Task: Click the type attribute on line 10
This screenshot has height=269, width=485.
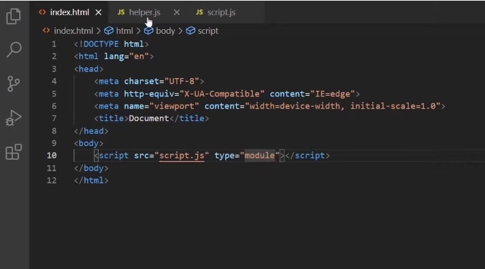Action: click(224, 156)
